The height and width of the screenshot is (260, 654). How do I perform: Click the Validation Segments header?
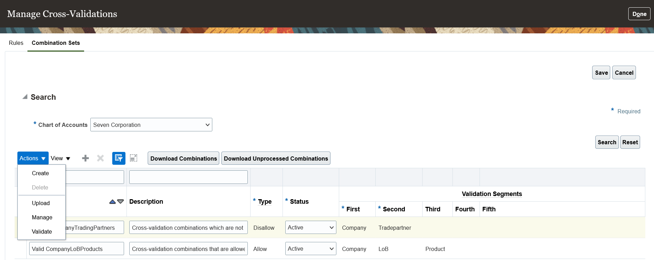492,194
